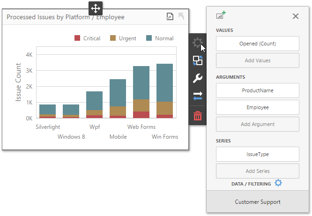Click the Critical red legend swatch
312x216 pixels.
(77, 38)
